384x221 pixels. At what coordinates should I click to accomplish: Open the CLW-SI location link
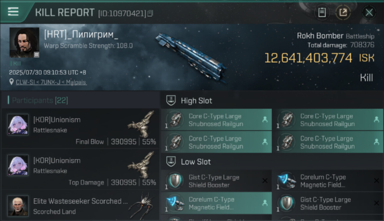[x=51, y=82]
